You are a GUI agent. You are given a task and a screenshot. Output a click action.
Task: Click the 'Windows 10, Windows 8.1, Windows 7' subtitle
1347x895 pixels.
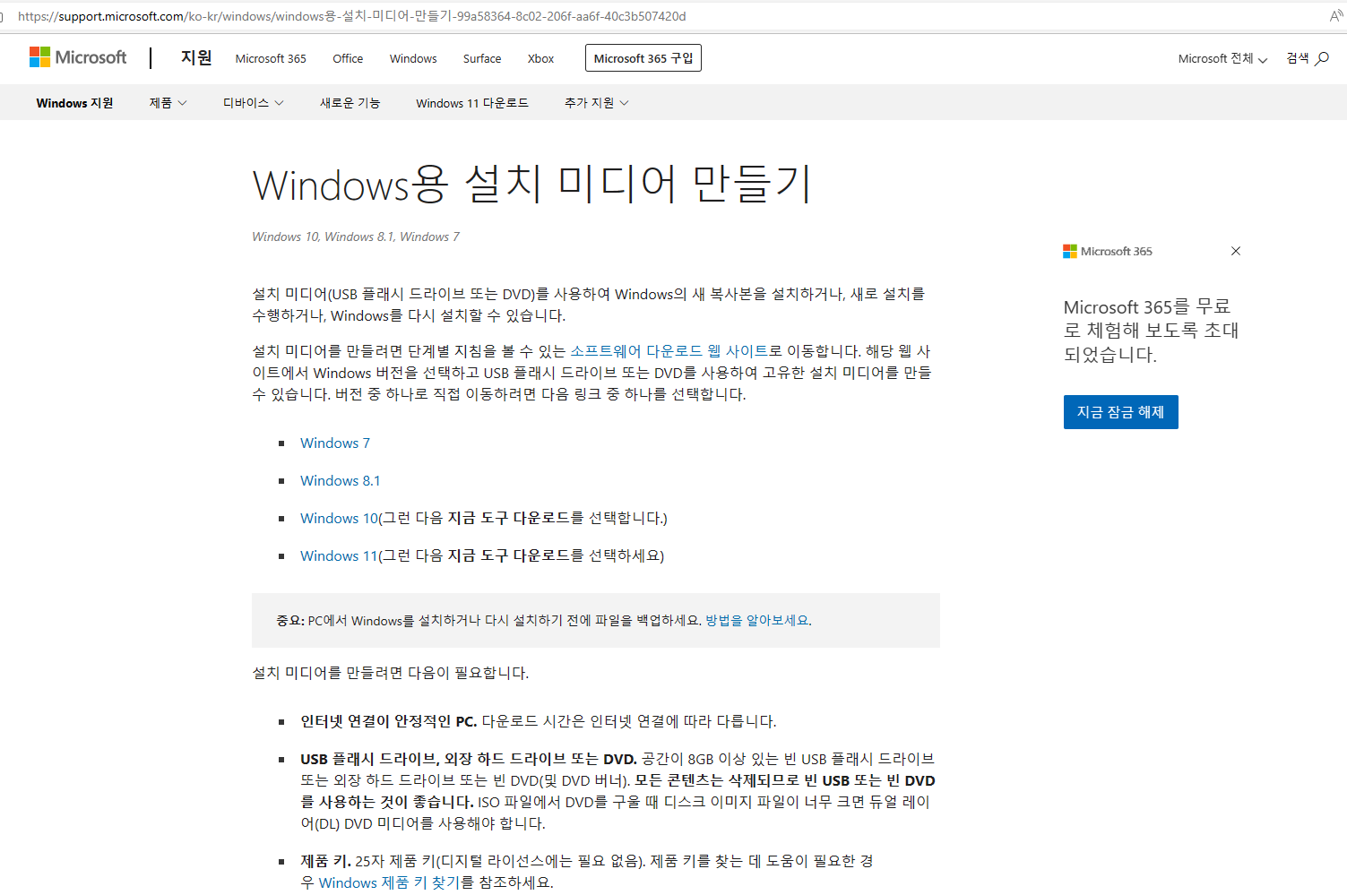tap(356, 237)
